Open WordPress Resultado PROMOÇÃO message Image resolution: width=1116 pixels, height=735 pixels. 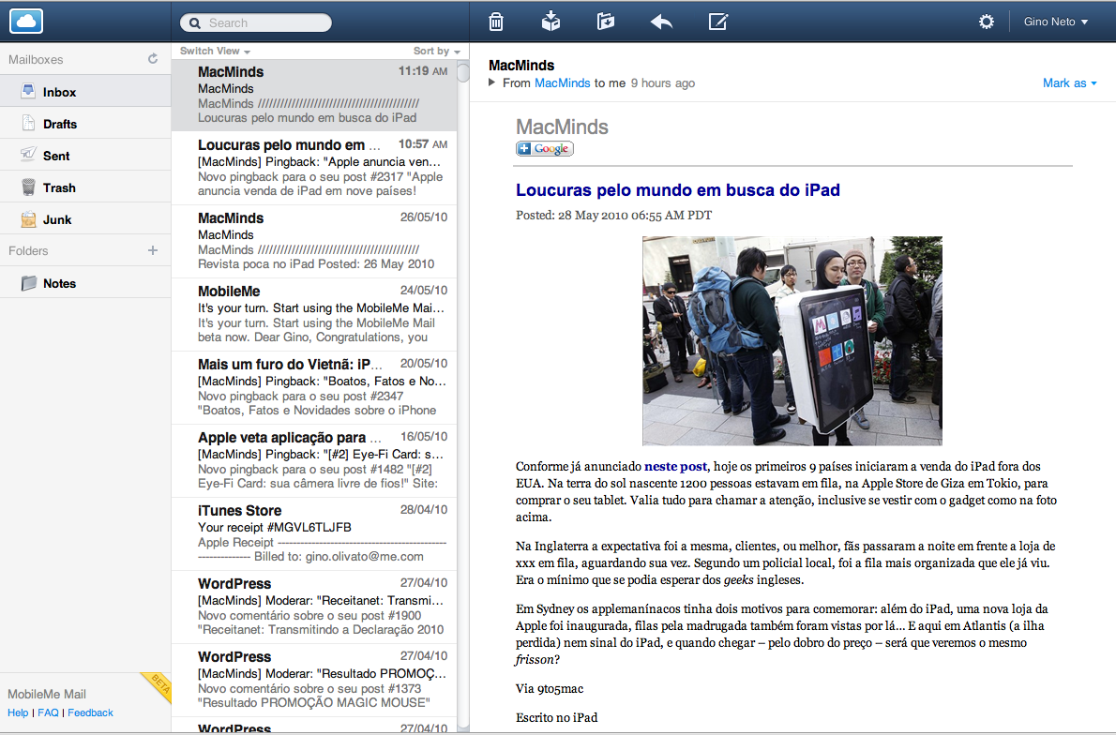[x=314, y=681]
